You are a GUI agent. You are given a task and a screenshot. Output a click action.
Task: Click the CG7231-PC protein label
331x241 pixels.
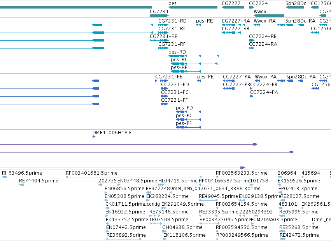(x=175, y=92)
